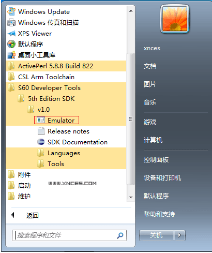This screenshot has width=212, height=253.
Task: Open 控制面板 from the right pane
Action: coord(156,160)
